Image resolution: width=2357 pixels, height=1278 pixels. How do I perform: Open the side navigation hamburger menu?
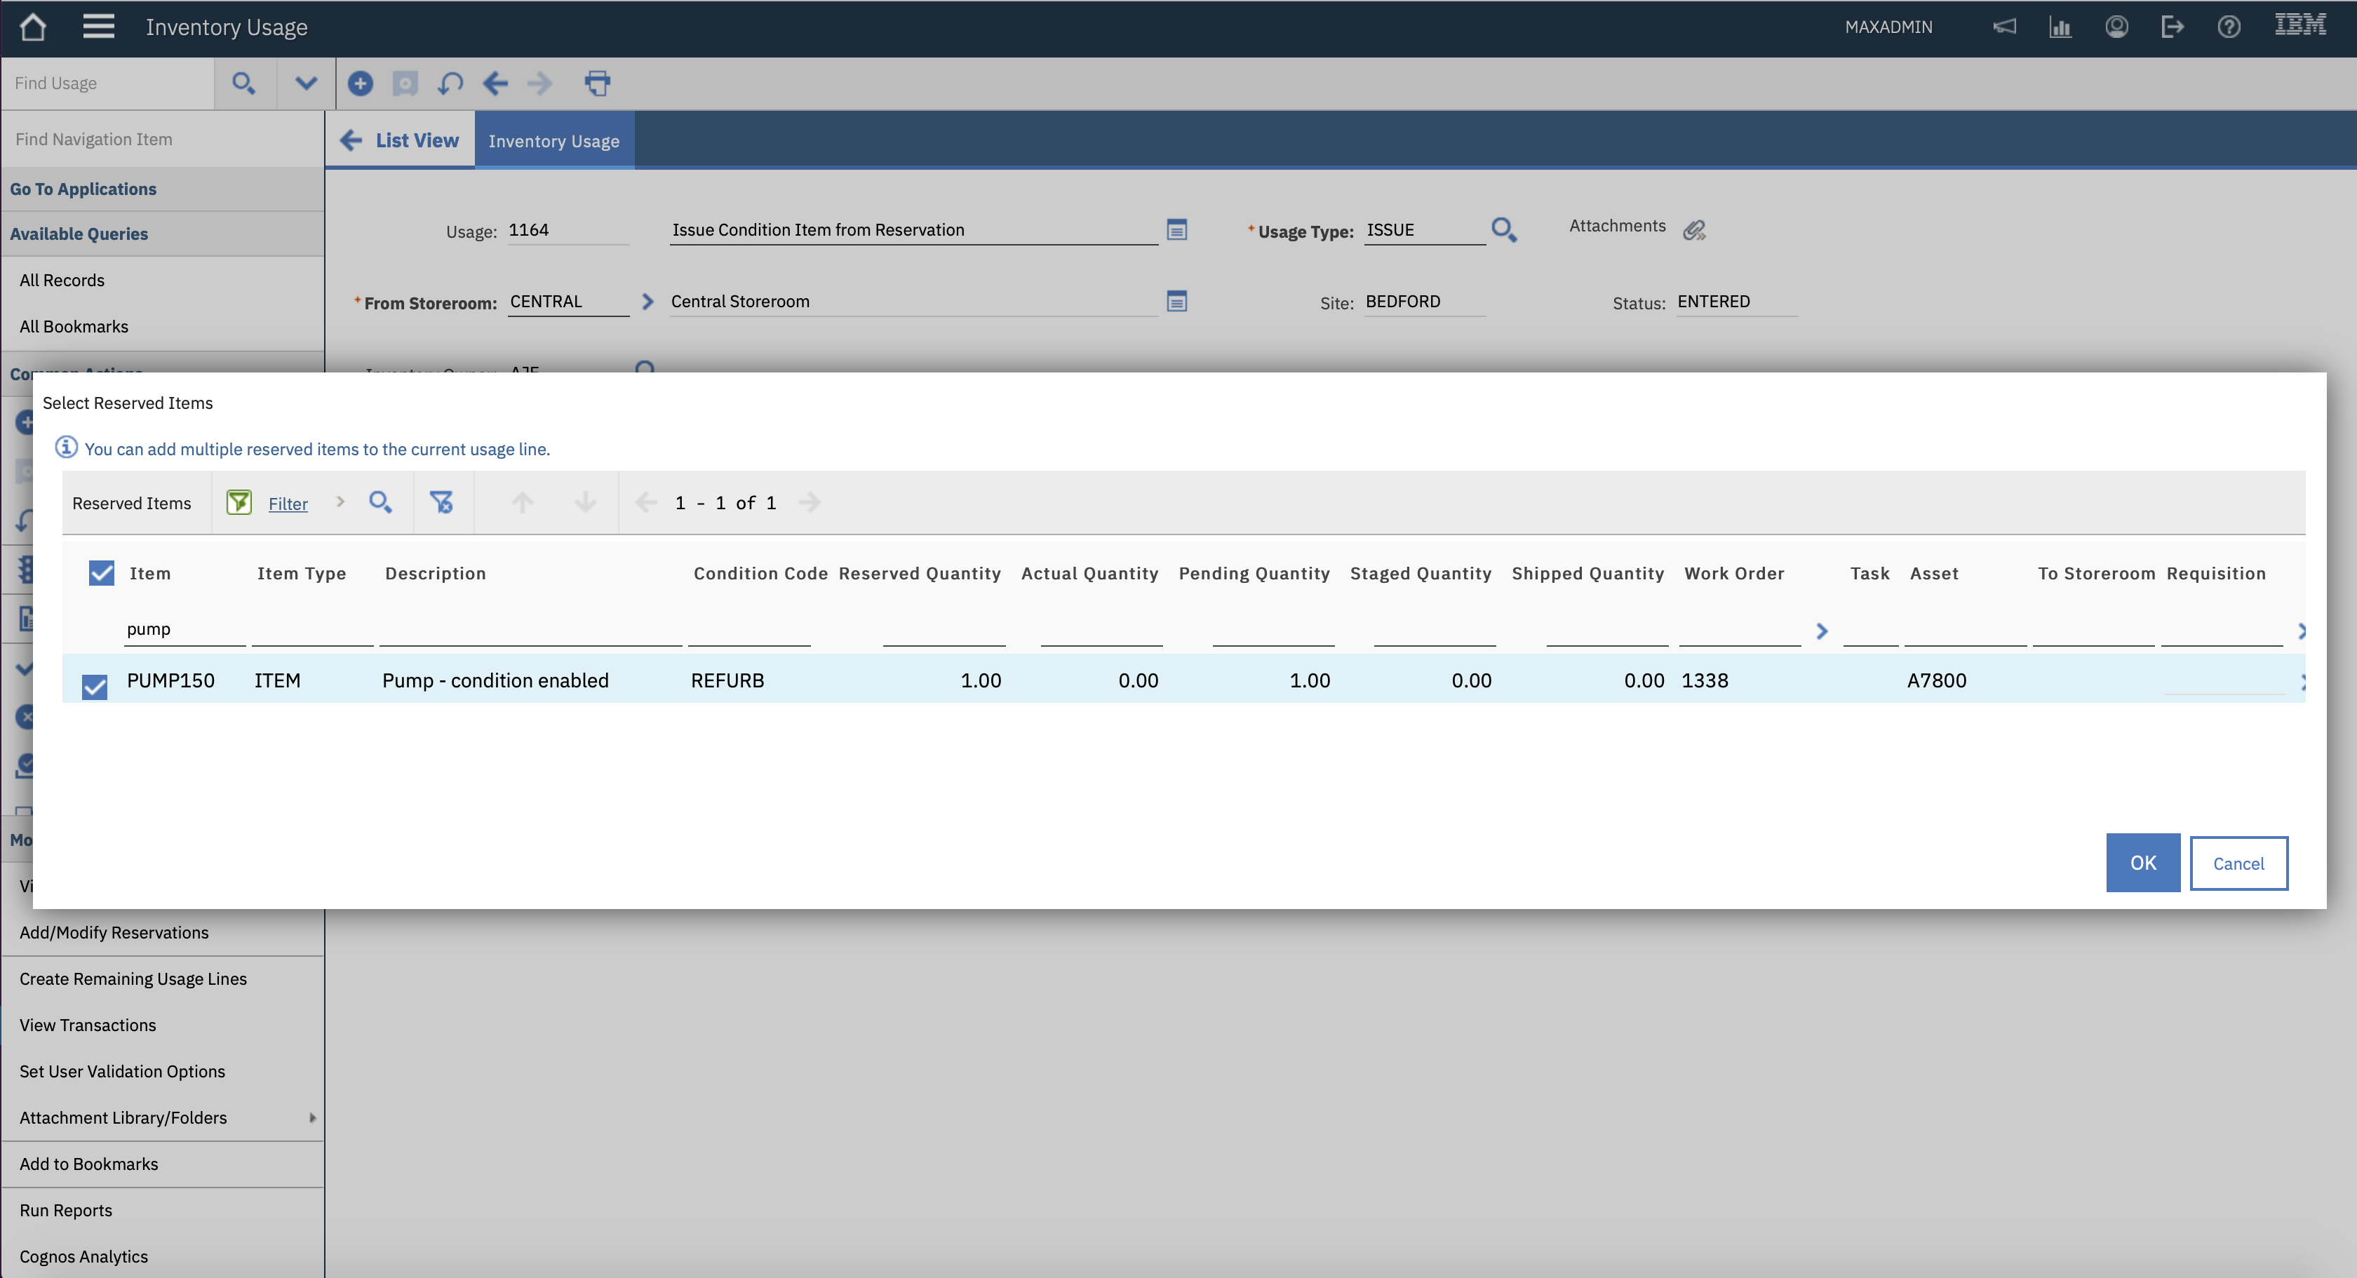98,27
